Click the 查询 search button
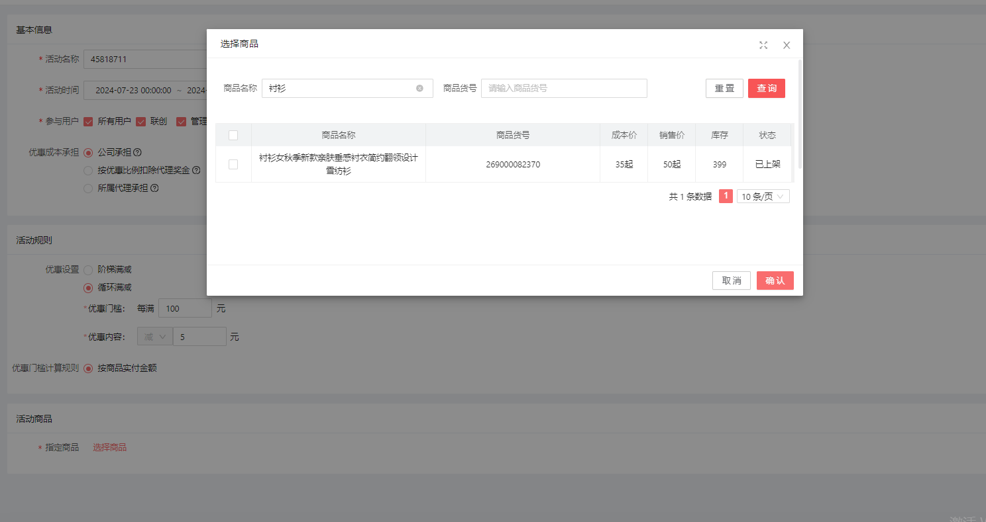This screenshot has width=986, height=522. click(766, 88)
